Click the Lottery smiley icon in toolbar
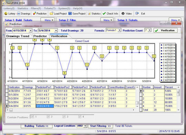Viewport: 186px width, 135px height. pos(6,13)
